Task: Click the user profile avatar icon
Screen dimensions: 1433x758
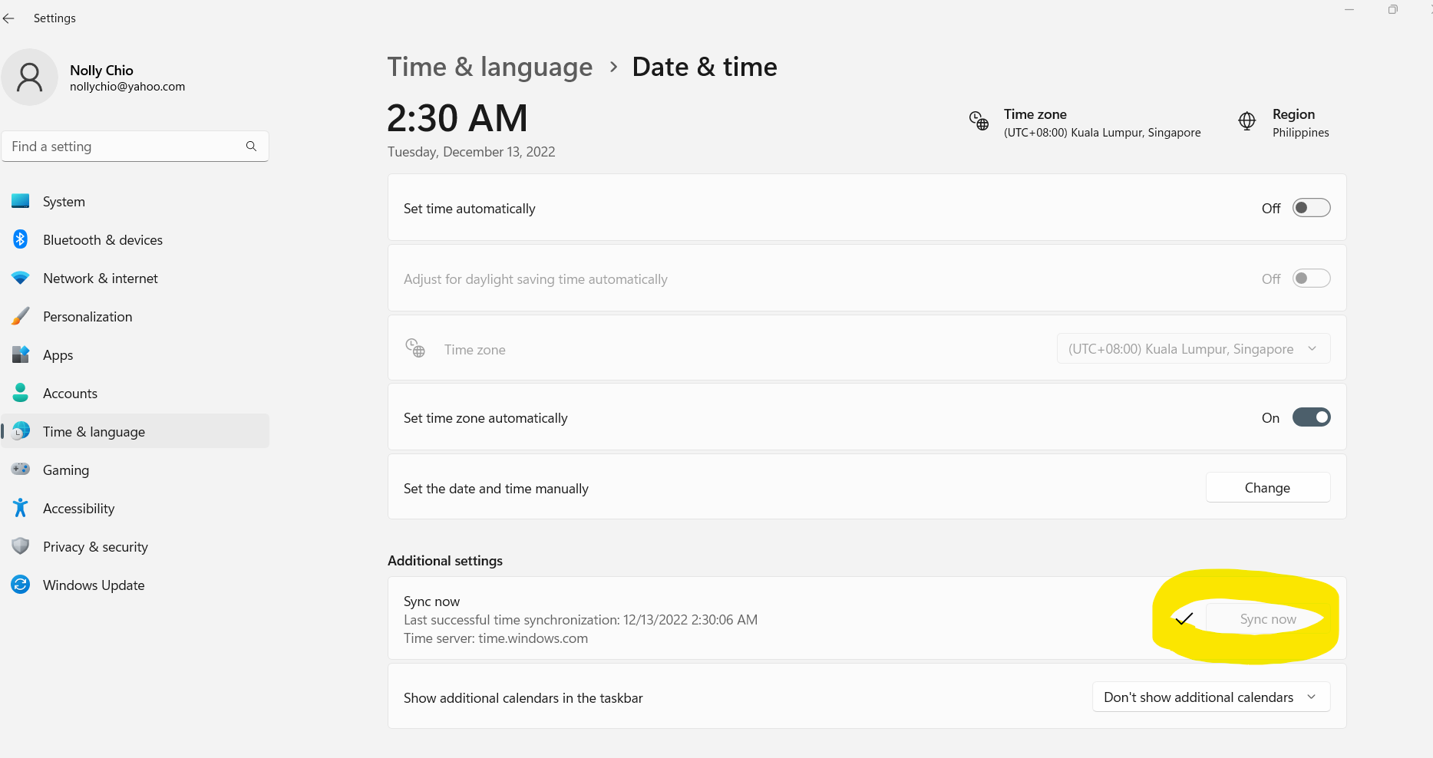Action: tap(30, 77)
